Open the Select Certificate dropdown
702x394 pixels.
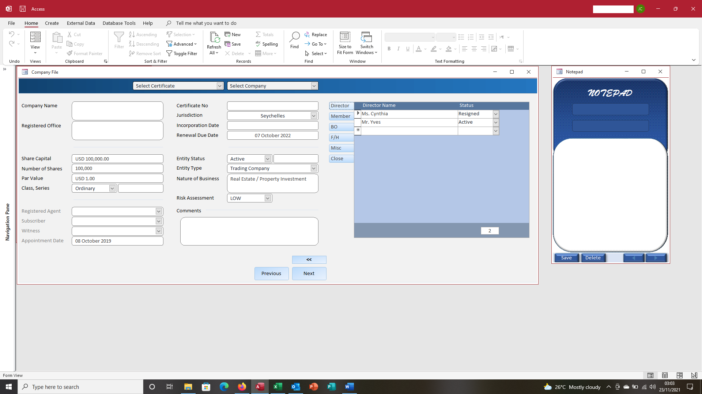click(220, 86)
